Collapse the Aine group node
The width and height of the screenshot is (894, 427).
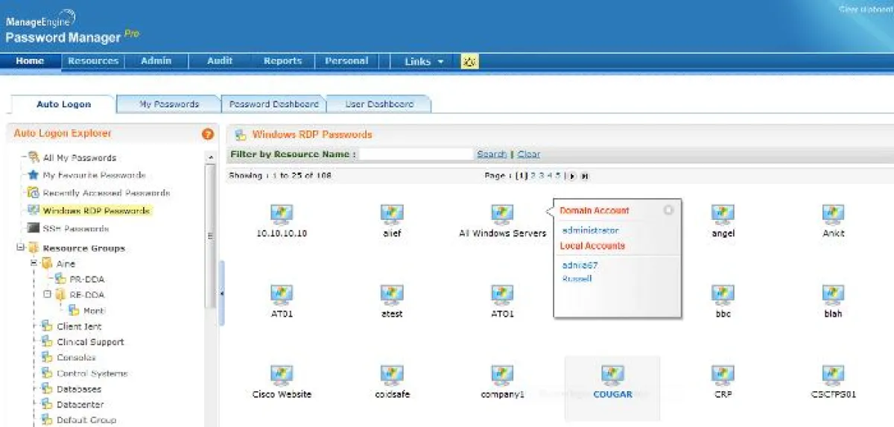(x=34, y=264)
